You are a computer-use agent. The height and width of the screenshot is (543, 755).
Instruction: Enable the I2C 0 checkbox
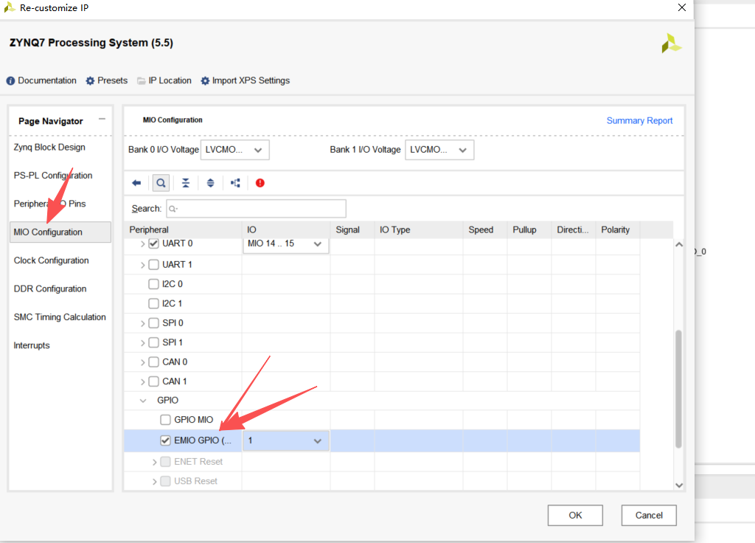[153, 284]
